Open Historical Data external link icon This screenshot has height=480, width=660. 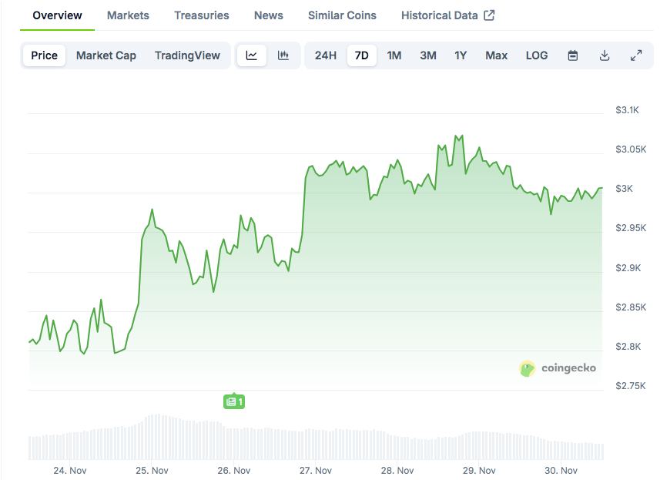point(488,14)
